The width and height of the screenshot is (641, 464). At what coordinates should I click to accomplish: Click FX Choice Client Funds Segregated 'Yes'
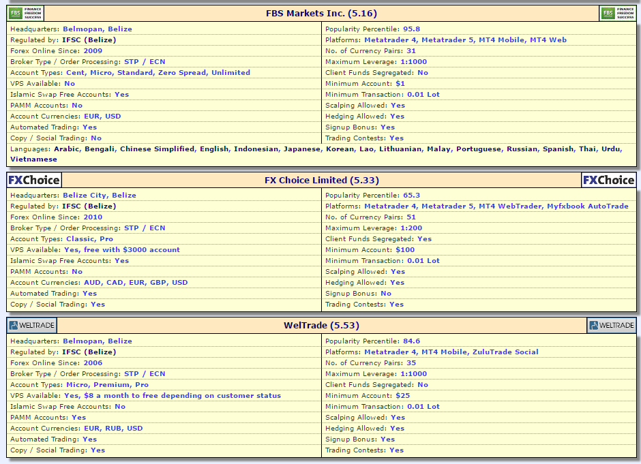point(424,239)
